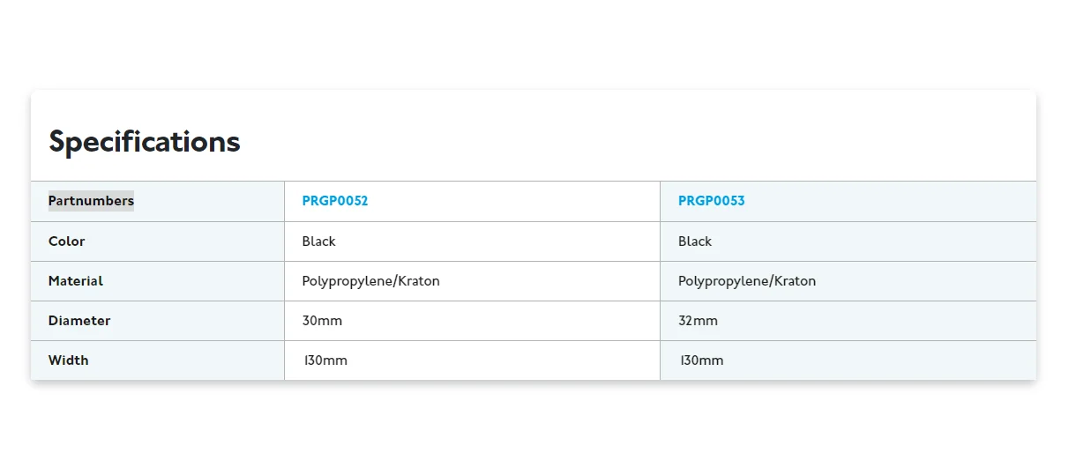Image resolution: width=1091 pixels, height=468 pixels.
Task: Select the 32mm diameter value
Action: [x=698, y=321]
